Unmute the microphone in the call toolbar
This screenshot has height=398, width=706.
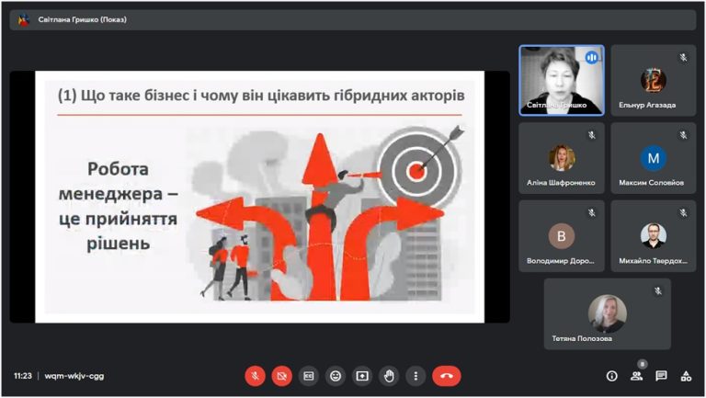point(255,376)
